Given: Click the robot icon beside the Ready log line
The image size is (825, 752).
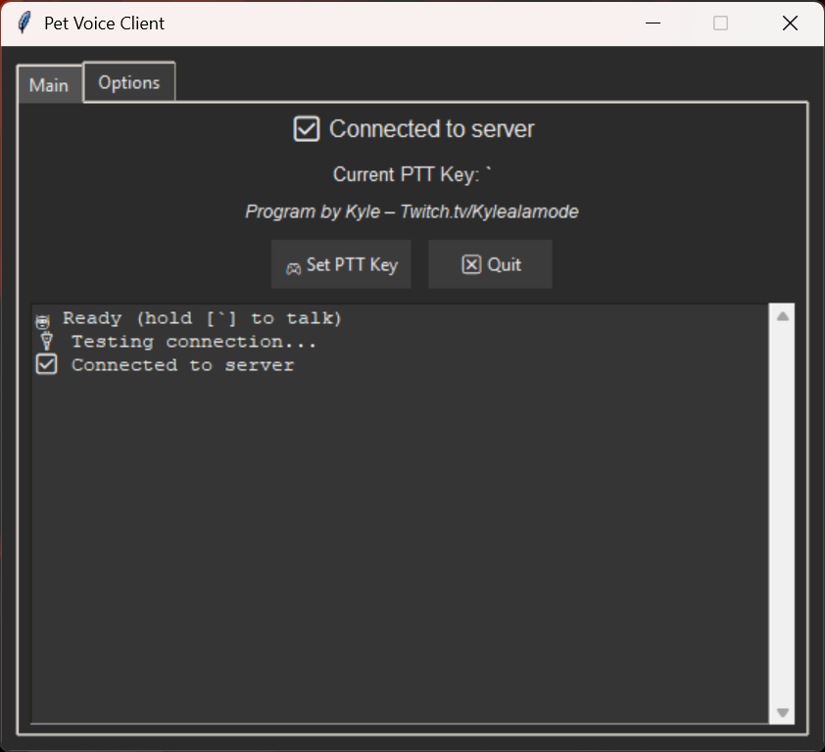Looking at the screenshot, I should 42,321.
